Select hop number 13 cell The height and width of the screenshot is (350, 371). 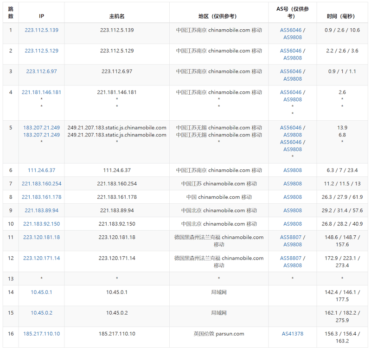pyautogui.click(x=11, y=279)
